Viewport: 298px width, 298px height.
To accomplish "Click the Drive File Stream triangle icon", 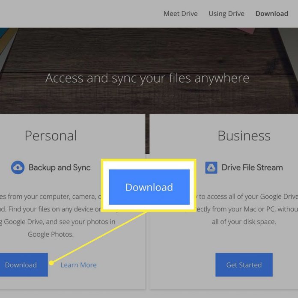I will pyautogui.click(x=211, y=167).
